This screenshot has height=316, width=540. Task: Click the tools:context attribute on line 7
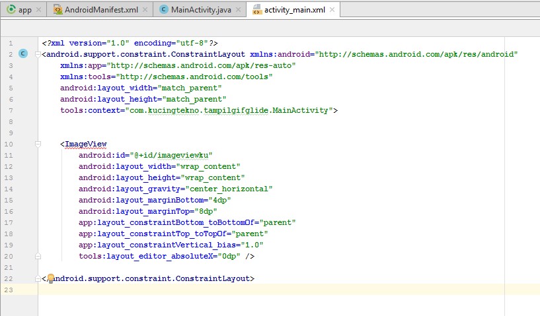pos(91,110)
